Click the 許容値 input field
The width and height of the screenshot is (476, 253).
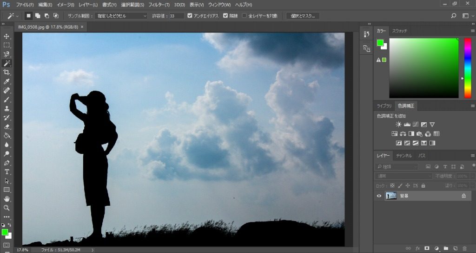[177, 16]
